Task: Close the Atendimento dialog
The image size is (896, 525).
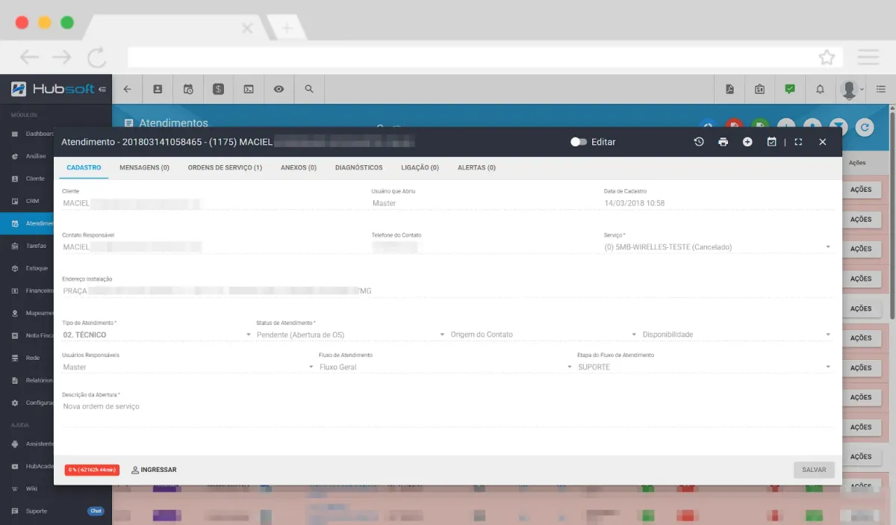Action: click(x=823, y=142)
